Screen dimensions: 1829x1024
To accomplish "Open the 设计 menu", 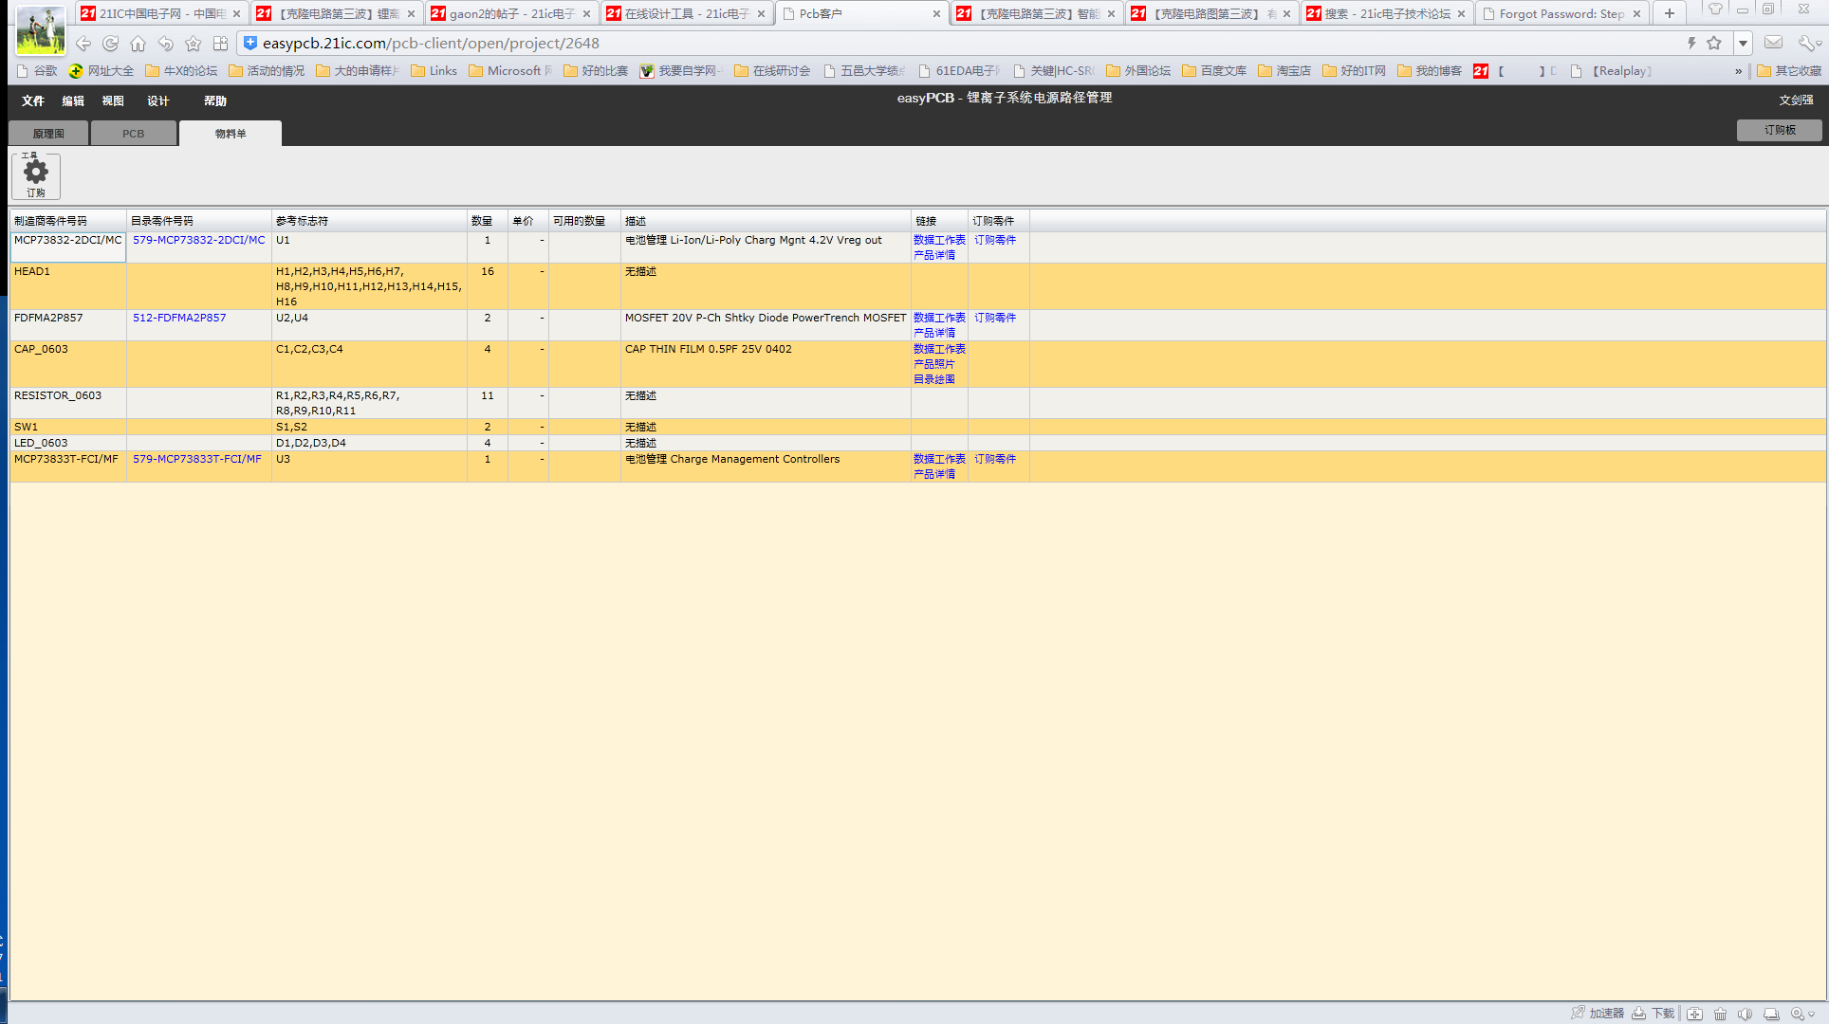I will click(157, 101).
